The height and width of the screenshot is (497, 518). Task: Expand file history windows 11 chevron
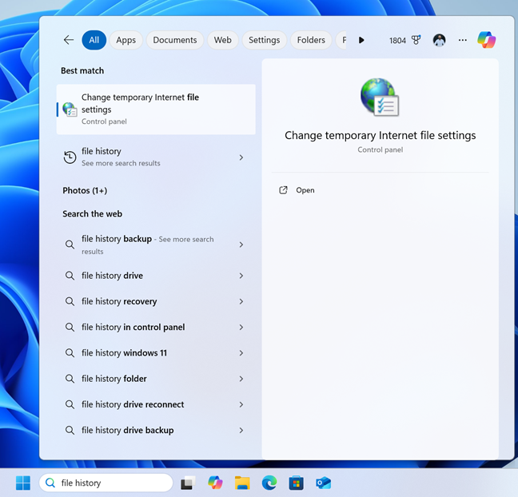coord(241,353)
